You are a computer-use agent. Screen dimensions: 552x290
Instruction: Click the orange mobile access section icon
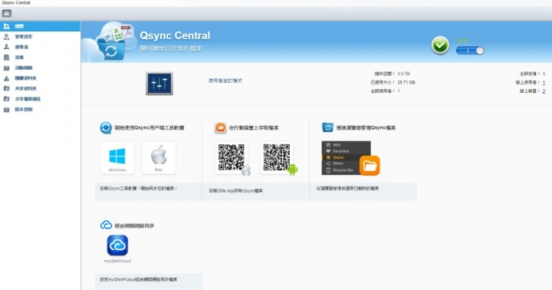pyautogui.click(x=220, y=127)
